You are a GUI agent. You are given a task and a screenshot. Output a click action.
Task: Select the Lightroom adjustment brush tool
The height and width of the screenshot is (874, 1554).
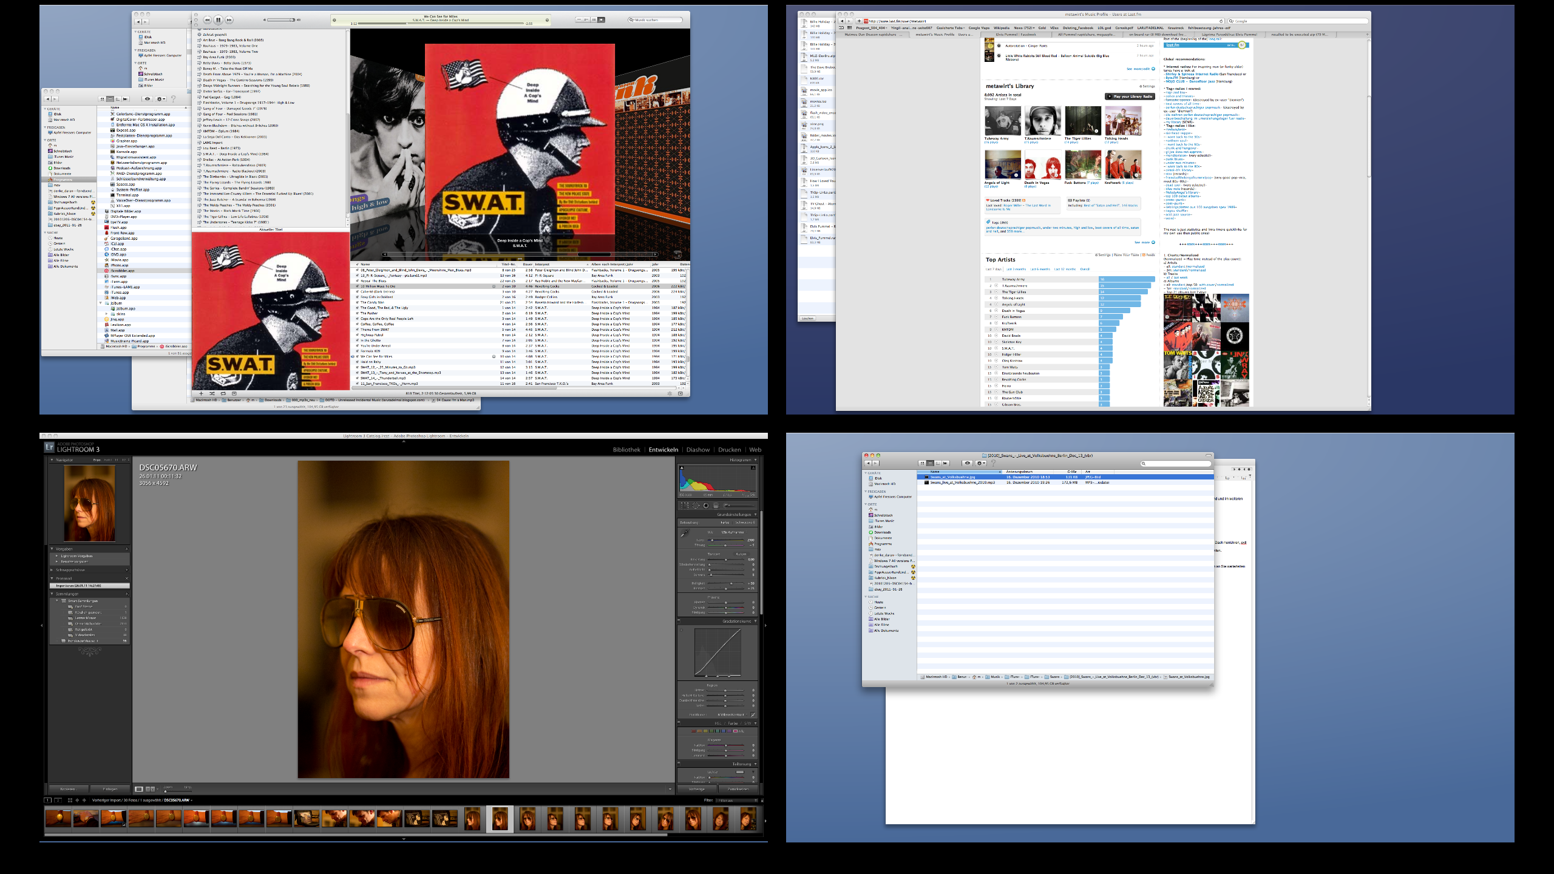coord(739,506)
